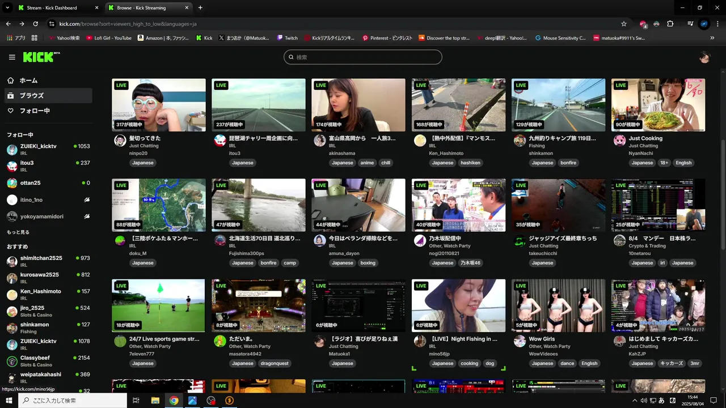
Task: Click WowVideoes streamer avatar
Action: pyautogui.click(x=520, y=341)
